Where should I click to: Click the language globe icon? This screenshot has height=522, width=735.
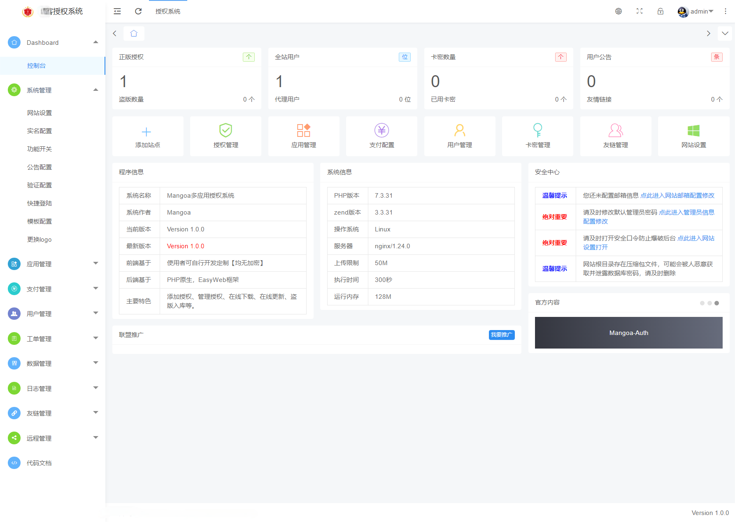(618, 11)
